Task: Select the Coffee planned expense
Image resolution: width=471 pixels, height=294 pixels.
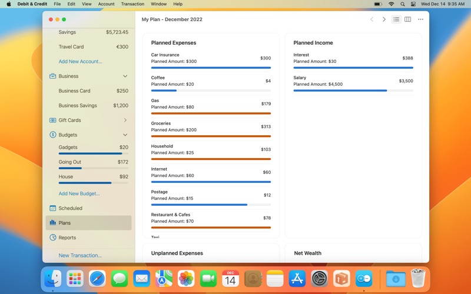Action: pos(211,83)
